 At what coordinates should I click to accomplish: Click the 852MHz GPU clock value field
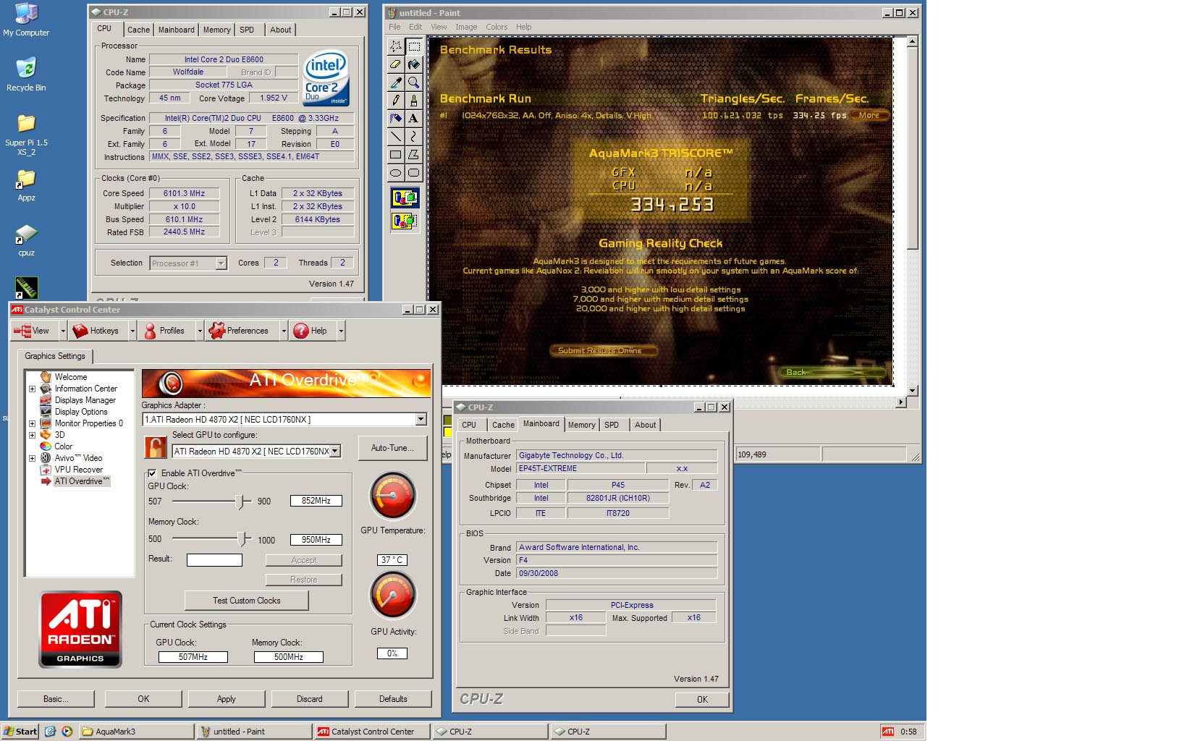[x=316, y=501]
